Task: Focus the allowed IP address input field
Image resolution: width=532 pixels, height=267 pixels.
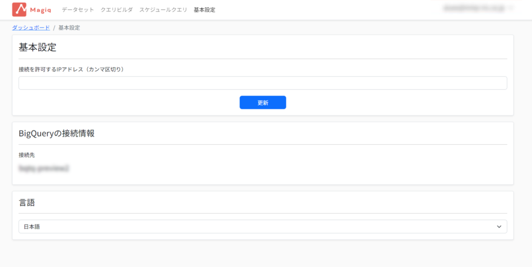Action: (x=262, y=83)
